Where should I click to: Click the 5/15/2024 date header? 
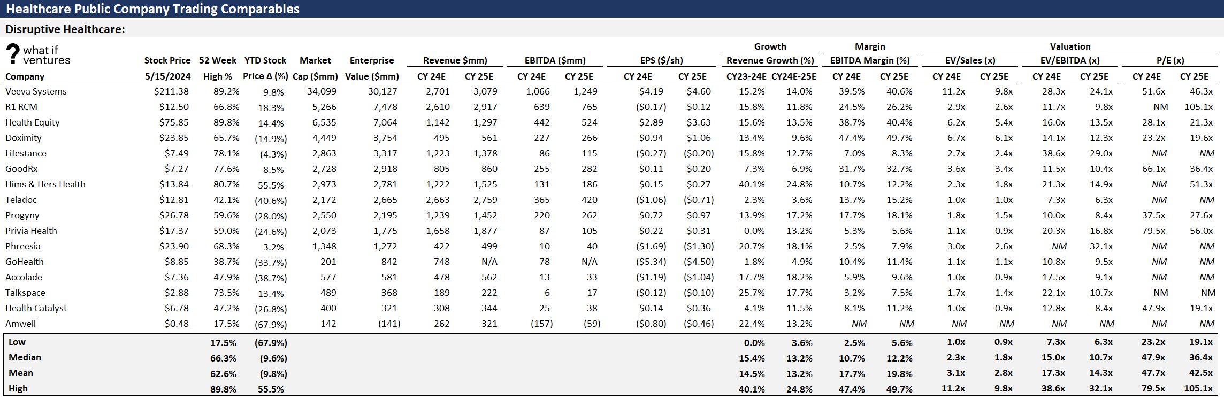click(x=167, y=76)
